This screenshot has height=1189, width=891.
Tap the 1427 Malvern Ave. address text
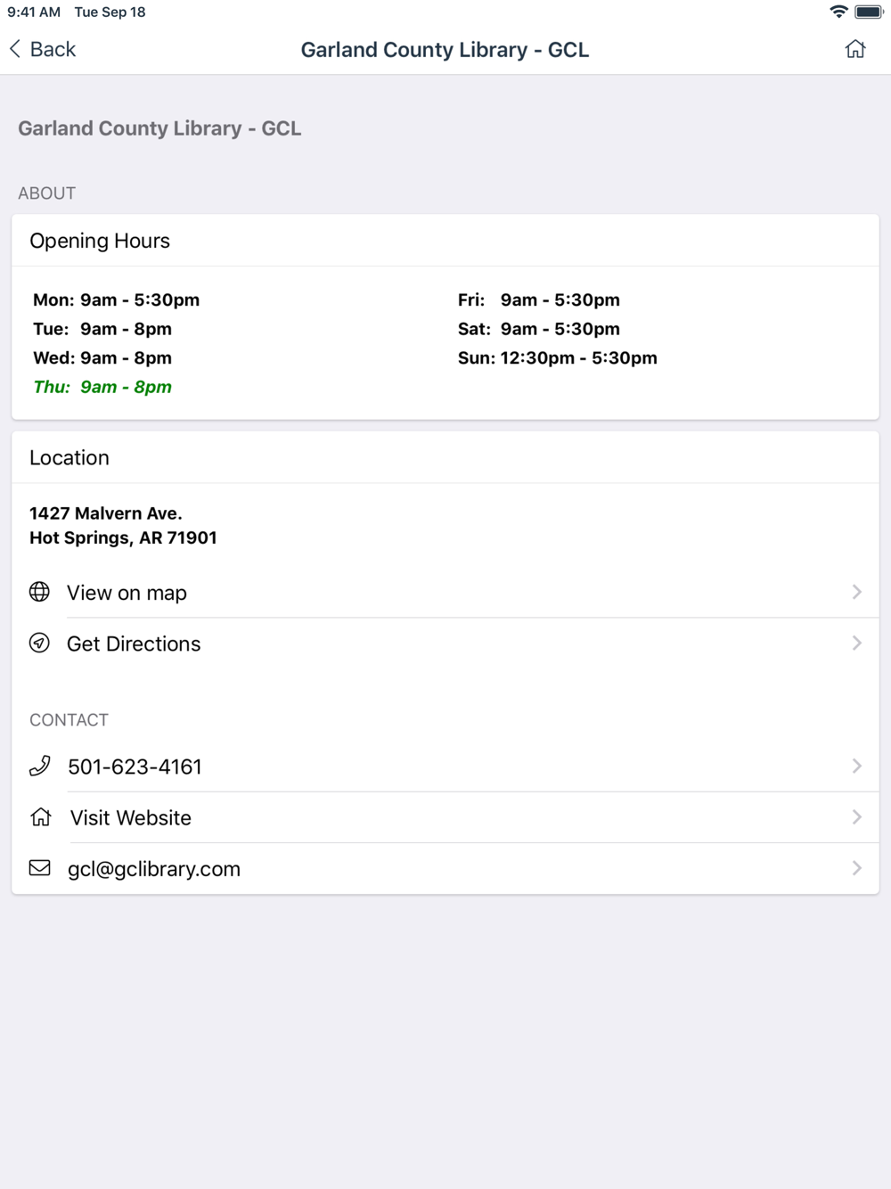tap(106, 513)
